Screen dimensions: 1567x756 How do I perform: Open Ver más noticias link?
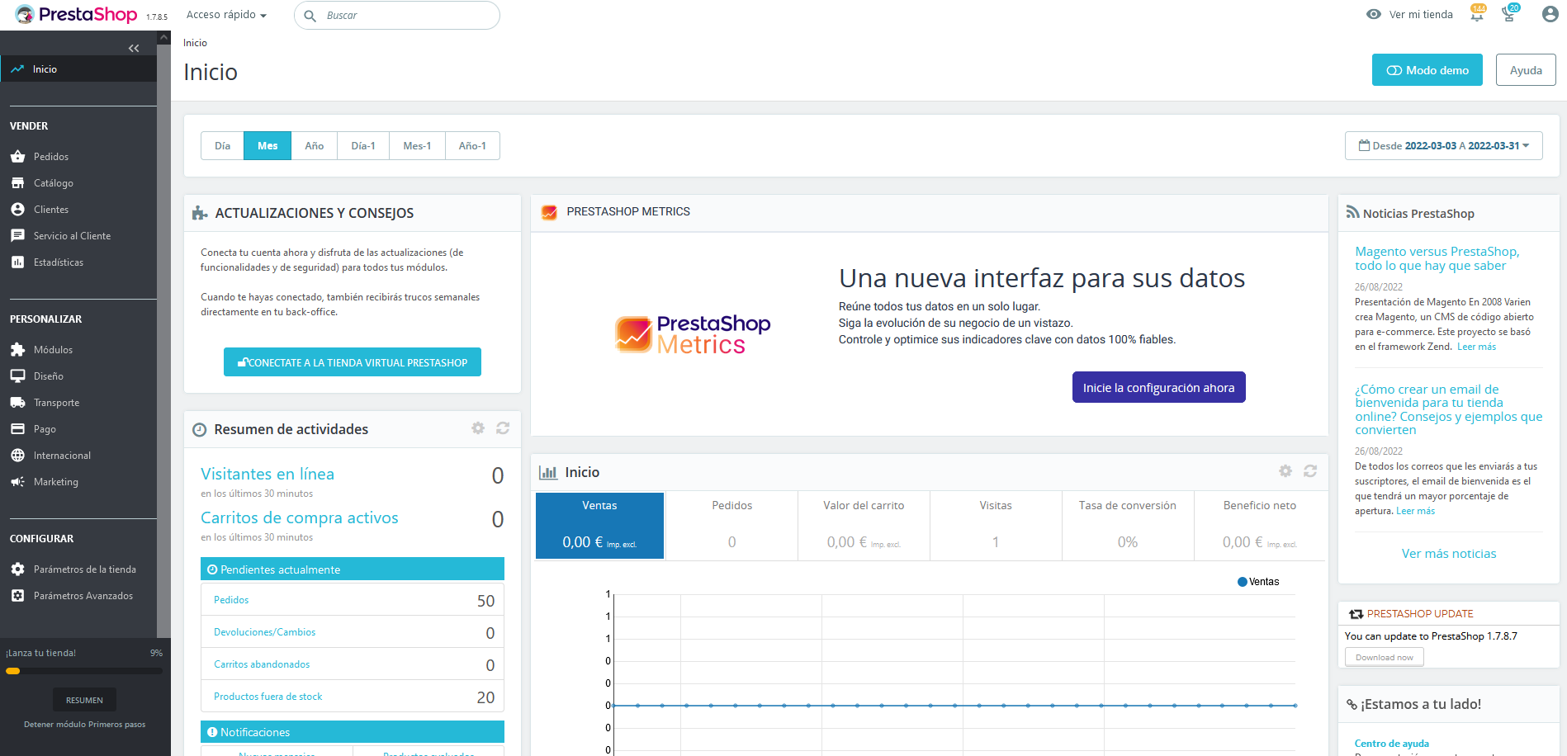click(1448, 554)
